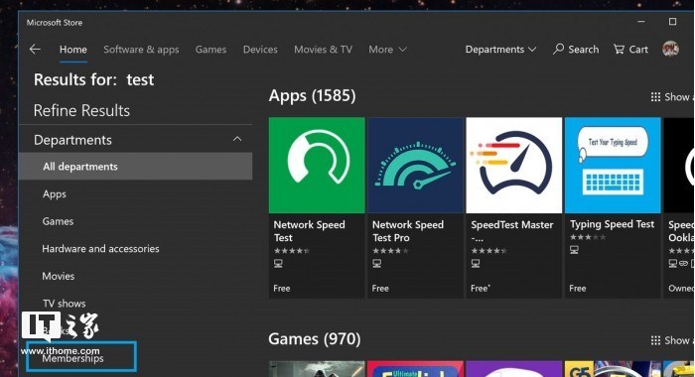This screenshot has width=695, height=377.
Task: Select All departments filter
Action: click(136, 167)
